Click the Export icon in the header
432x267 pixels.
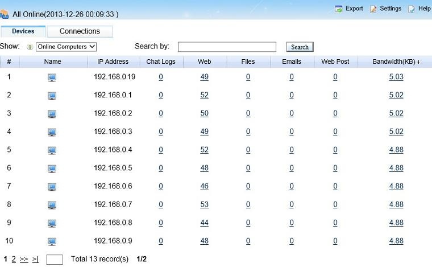point(338,9)
